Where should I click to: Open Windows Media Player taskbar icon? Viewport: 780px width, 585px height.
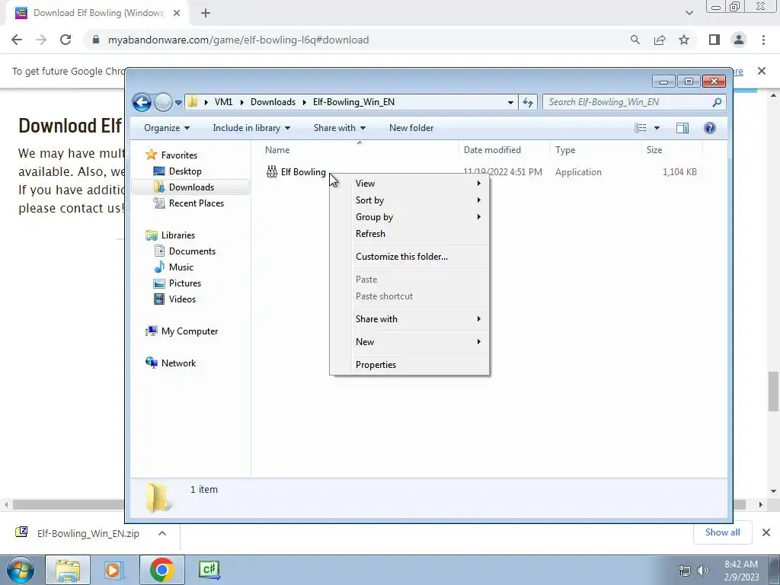point(113,570)
